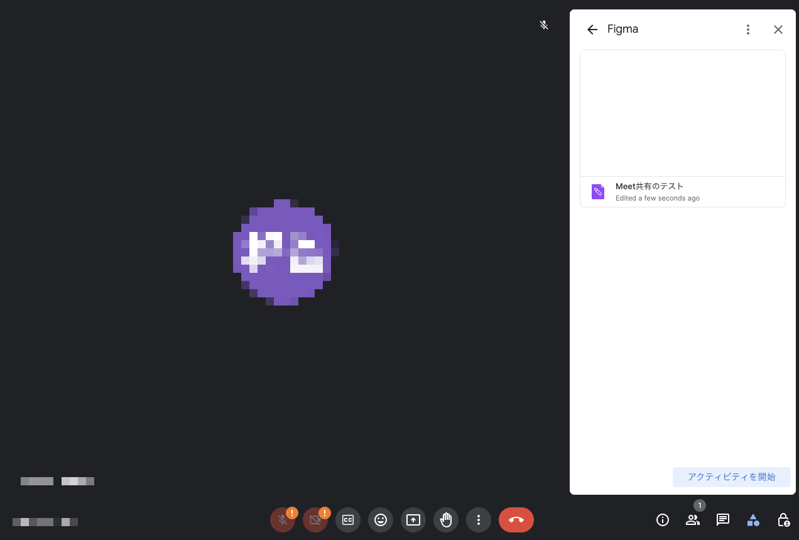Viewport: 799px width, 540px height.
Task: Hang up with the red leave call button
Action: coord(516,520)
